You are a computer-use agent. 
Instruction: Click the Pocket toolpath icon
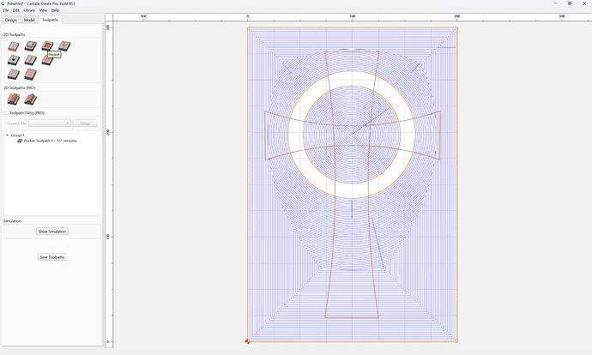tap(47, 46)
